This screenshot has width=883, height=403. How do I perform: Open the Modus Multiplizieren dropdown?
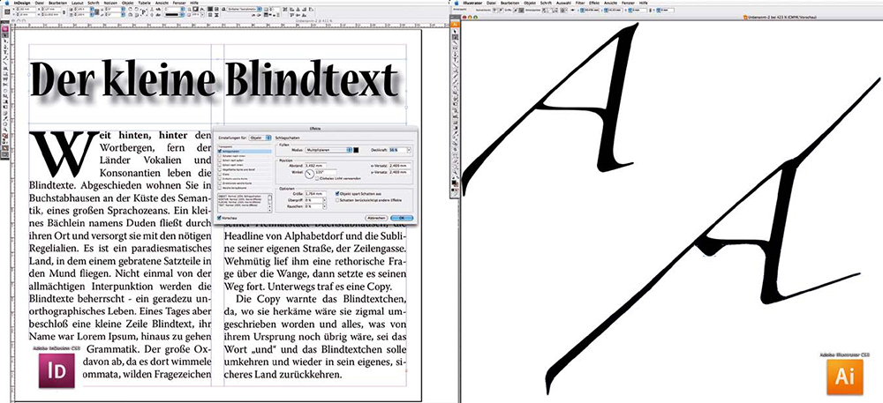pyautogui.click(x=328, y=150)
